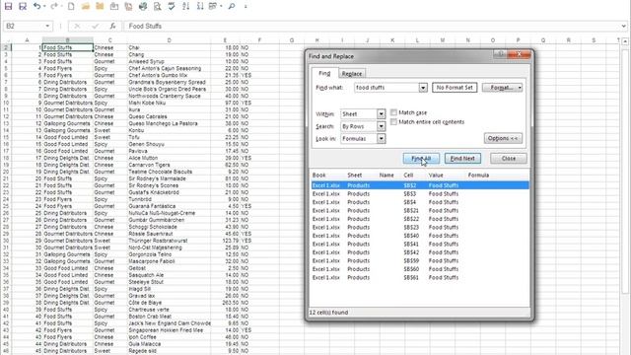The width and height of the screenshot is (631, 355).
Task: Click the Select All corner button
Action: tap(6, 40)
